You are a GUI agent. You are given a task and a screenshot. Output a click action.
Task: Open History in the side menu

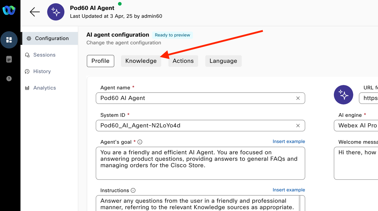click(x=42, y=71)
